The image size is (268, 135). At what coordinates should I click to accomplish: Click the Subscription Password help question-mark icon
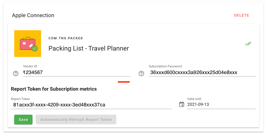(141, 74)
